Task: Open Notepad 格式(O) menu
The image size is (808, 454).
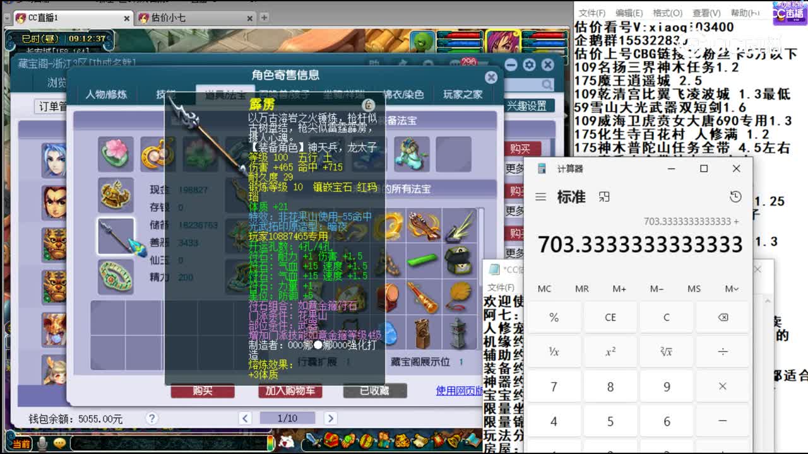Action: [x=667, y=13]
